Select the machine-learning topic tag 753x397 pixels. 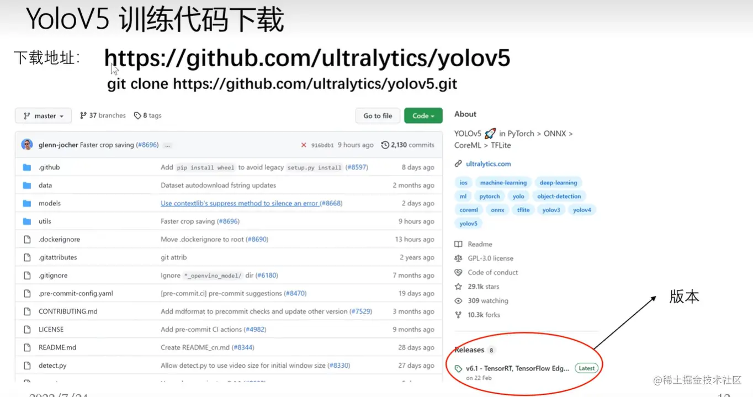(x=503, y=183)
